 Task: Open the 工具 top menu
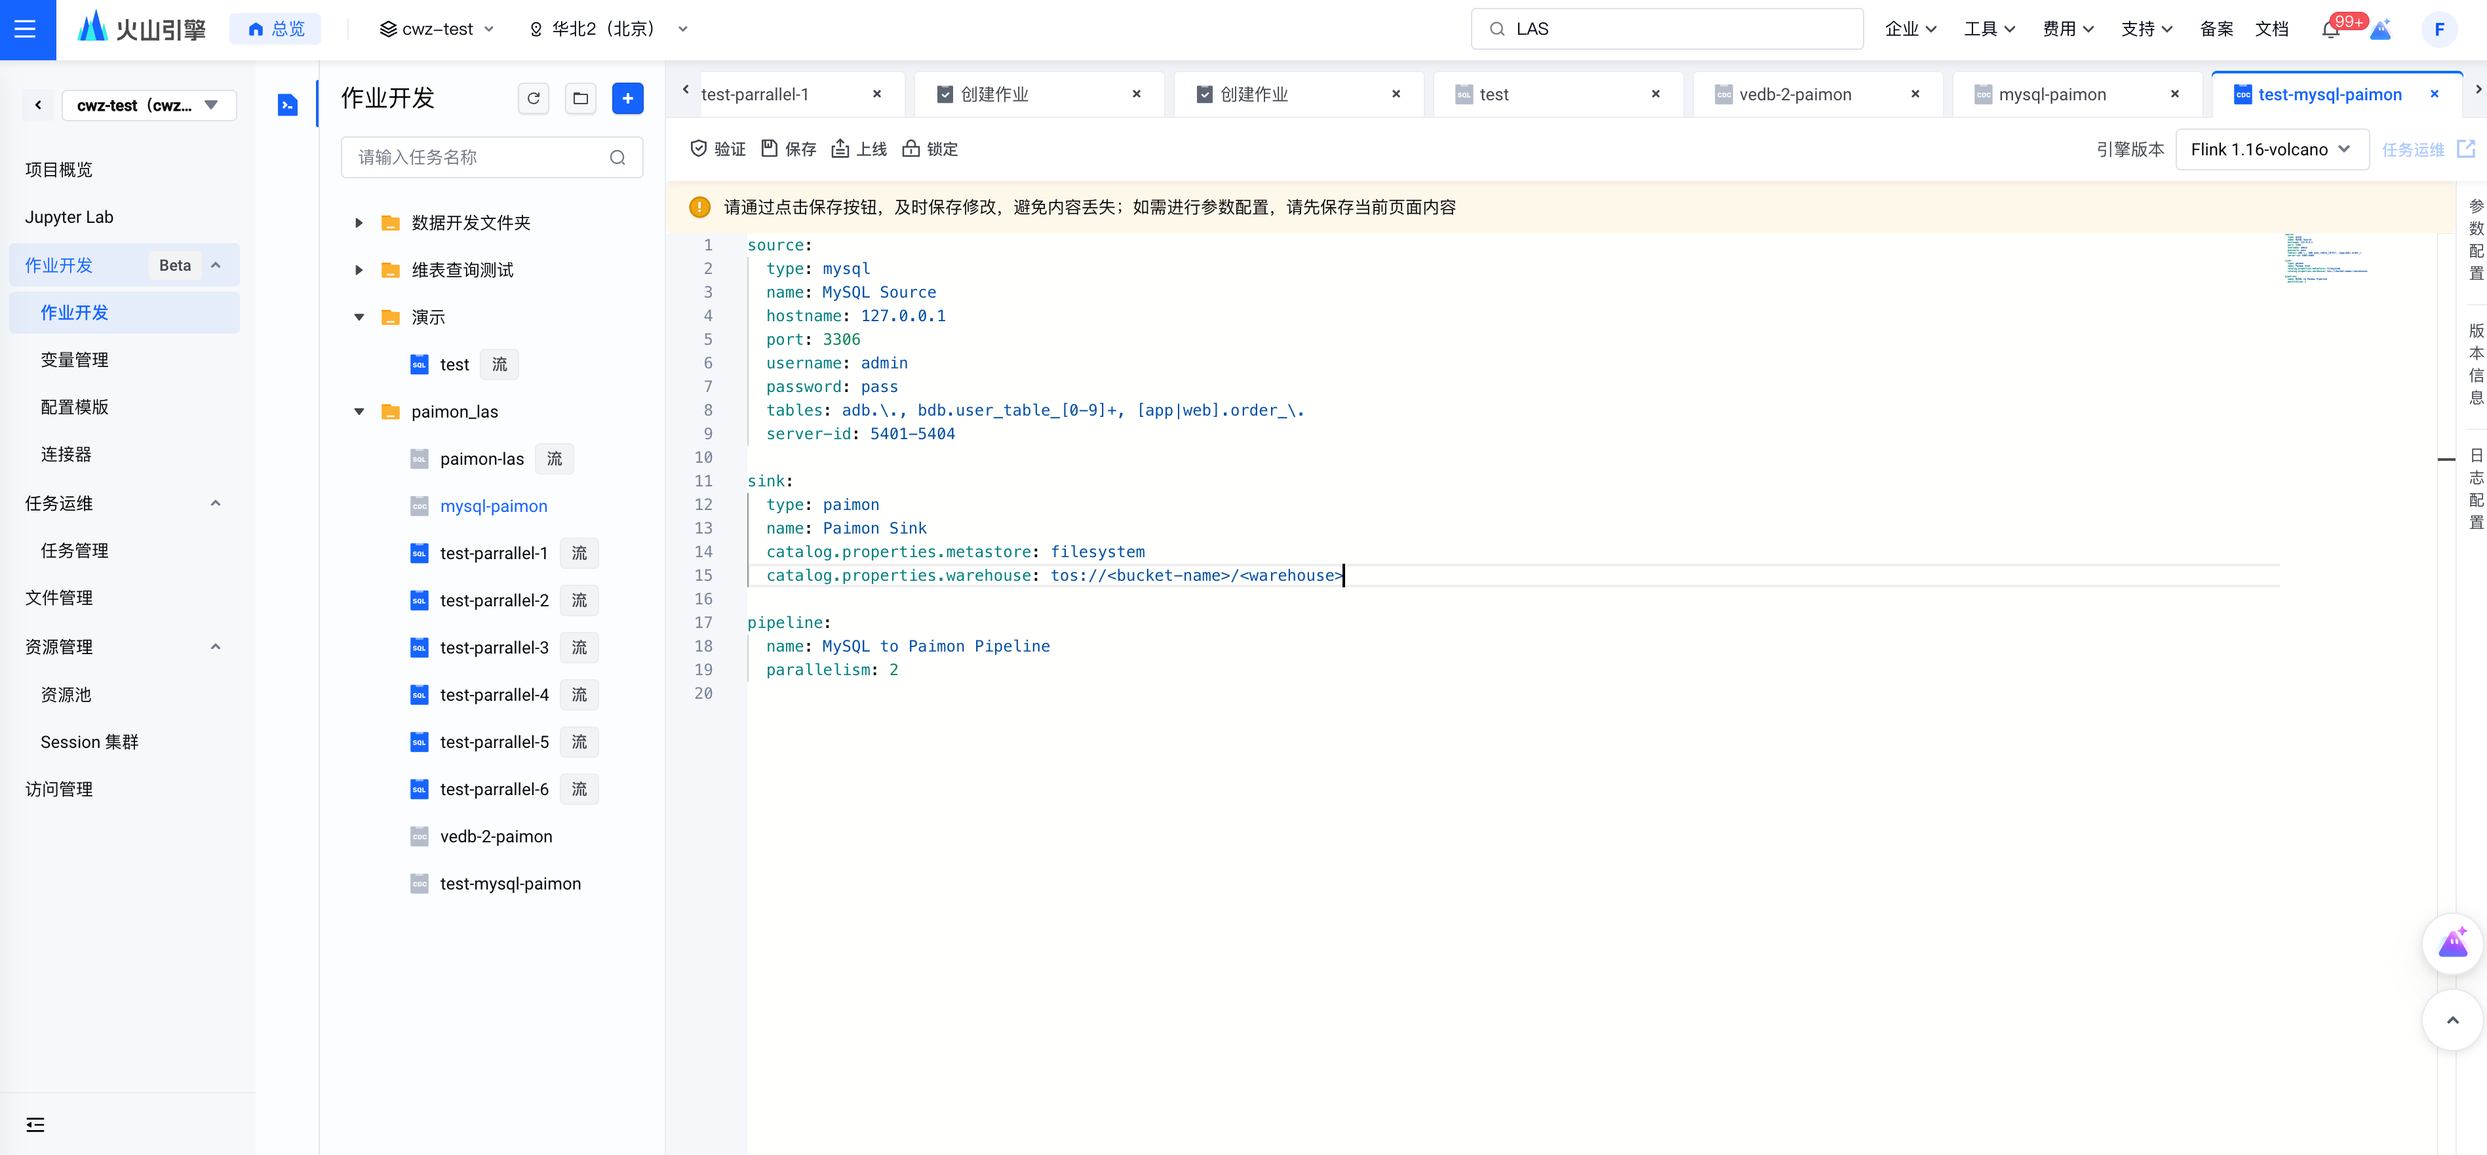tap(1989, 29)
